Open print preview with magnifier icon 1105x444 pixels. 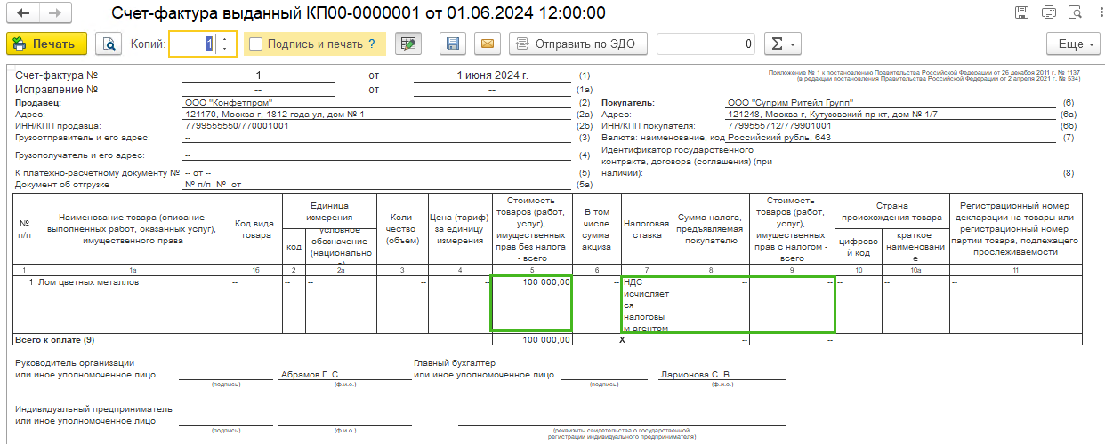pyautogui.click(x=109, y=44)
